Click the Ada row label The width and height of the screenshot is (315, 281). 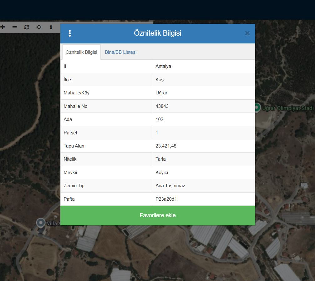68,119
